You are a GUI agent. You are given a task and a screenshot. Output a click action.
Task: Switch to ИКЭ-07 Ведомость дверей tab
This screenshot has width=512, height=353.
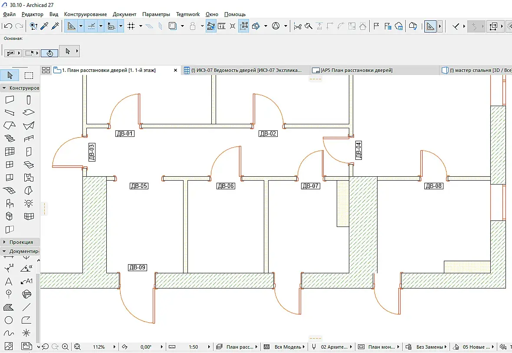click(246, 70)
